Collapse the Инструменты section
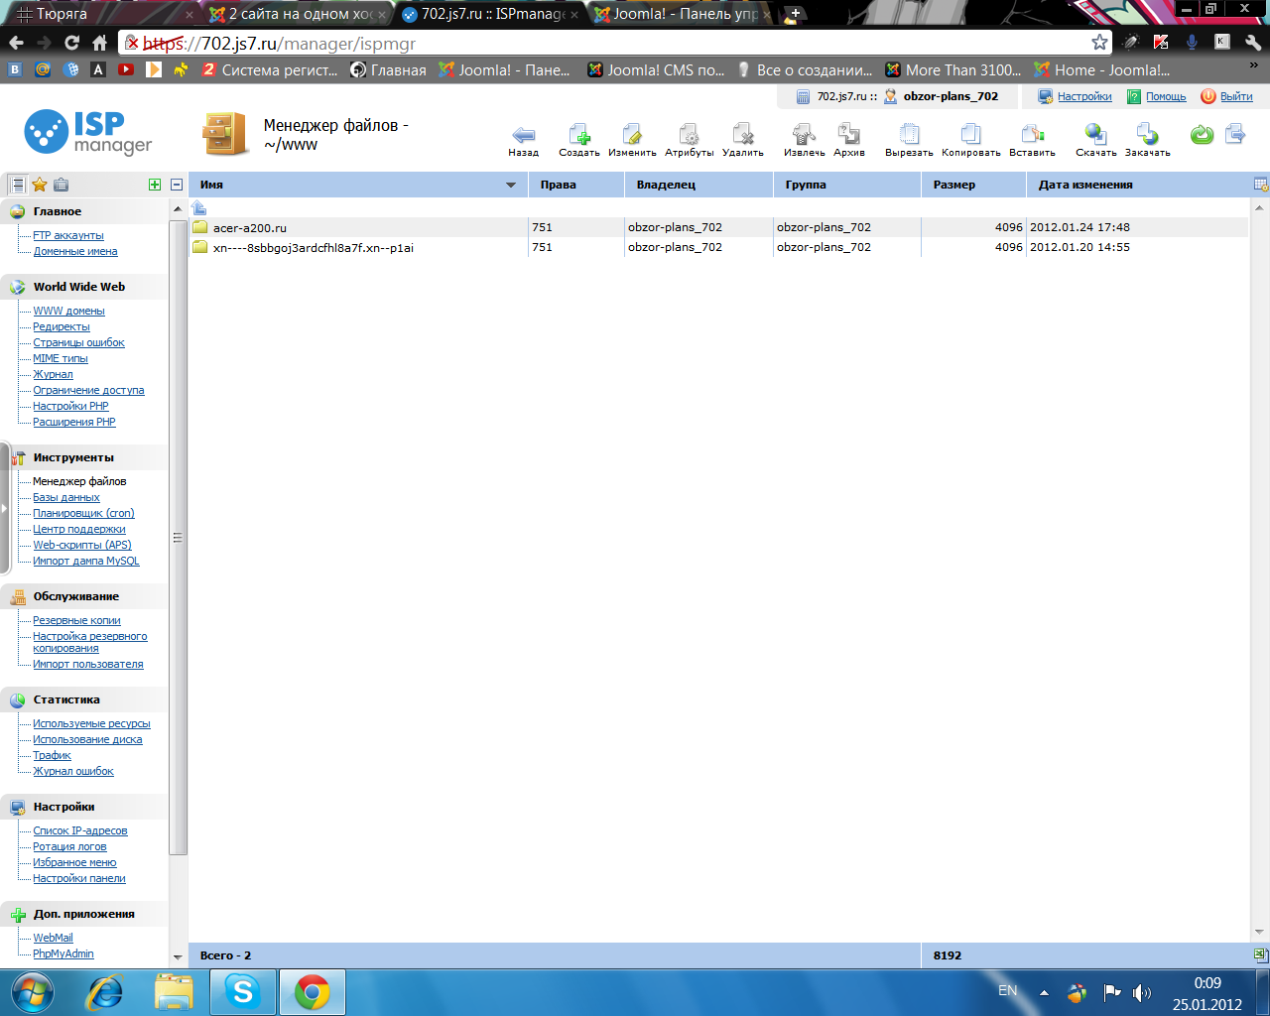This screenshot has width=1270, height=1016. pyautogui.click(x=73, y=457)
